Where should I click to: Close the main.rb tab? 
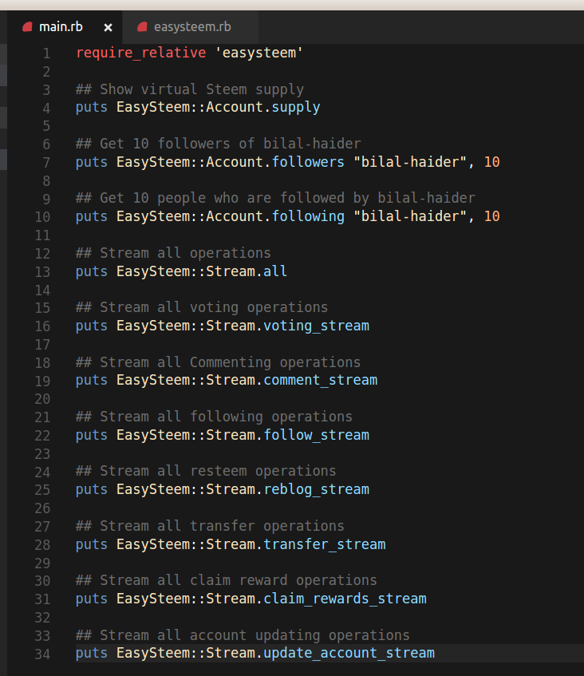tap(109, 28)
